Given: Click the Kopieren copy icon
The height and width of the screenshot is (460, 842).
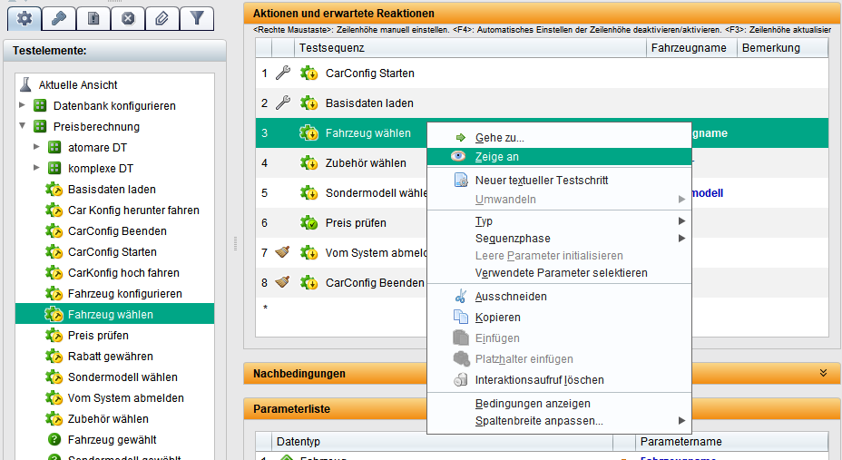Looking at the screenshot, I should (x=460, y=318).
